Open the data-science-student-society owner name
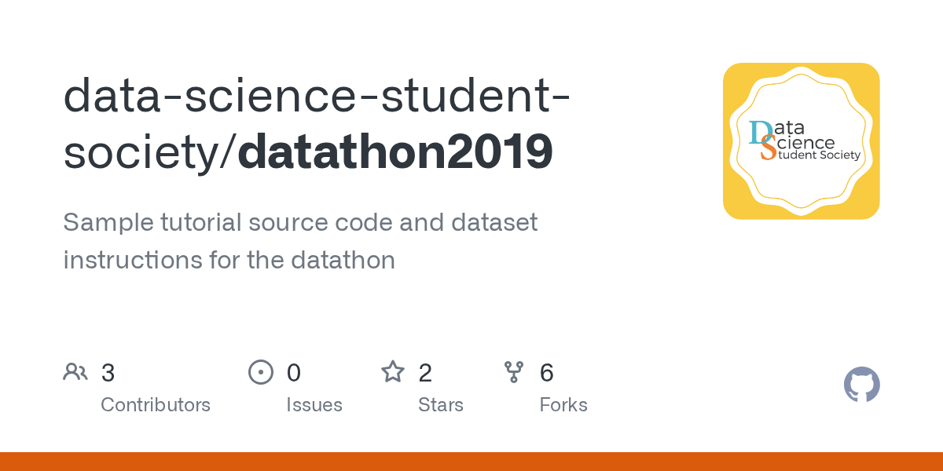943x471 pixels. tap(317, 123)
